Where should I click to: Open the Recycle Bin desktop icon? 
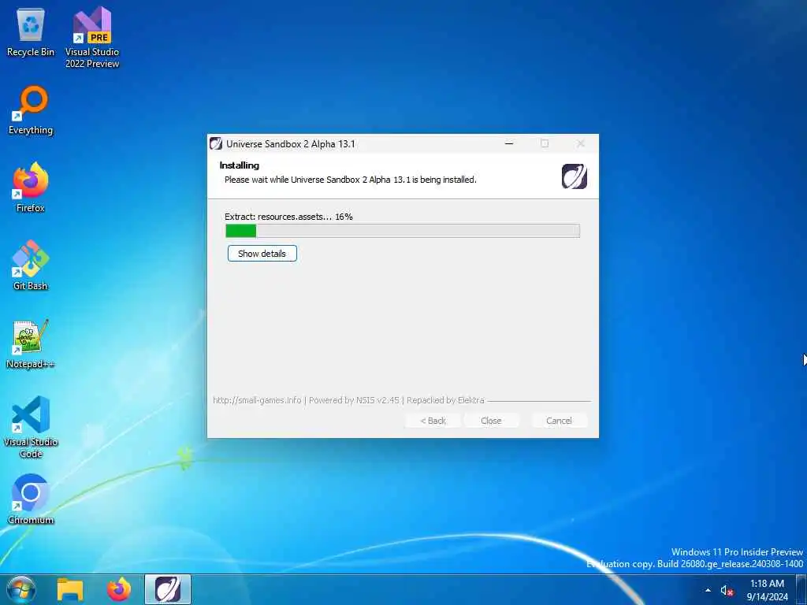[31, 31]
